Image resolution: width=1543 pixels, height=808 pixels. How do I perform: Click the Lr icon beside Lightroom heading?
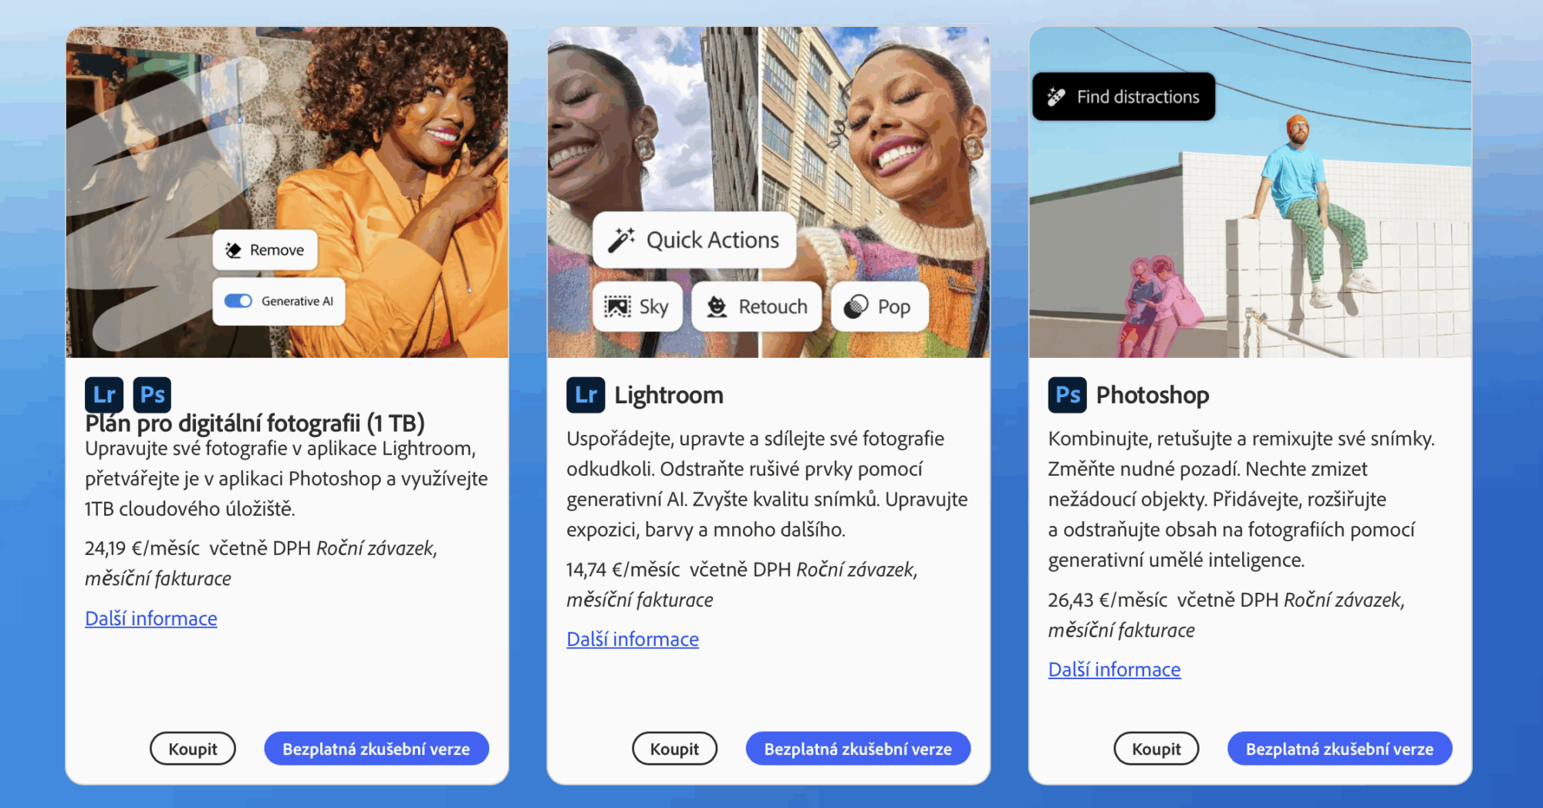tap(586, 395)
